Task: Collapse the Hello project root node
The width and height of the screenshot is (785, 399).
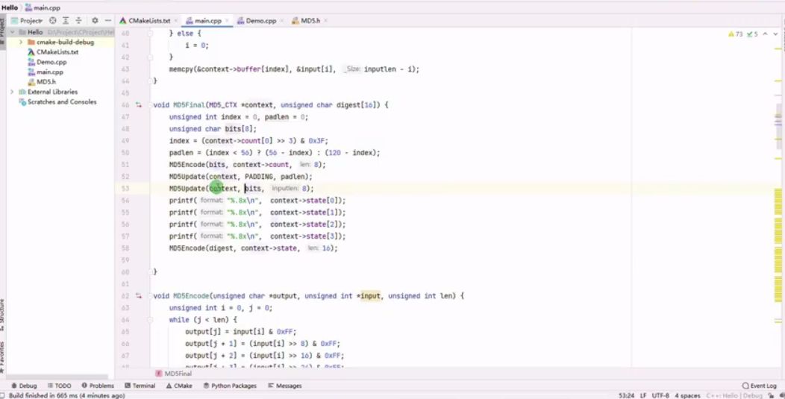Action: coord(12,32)
